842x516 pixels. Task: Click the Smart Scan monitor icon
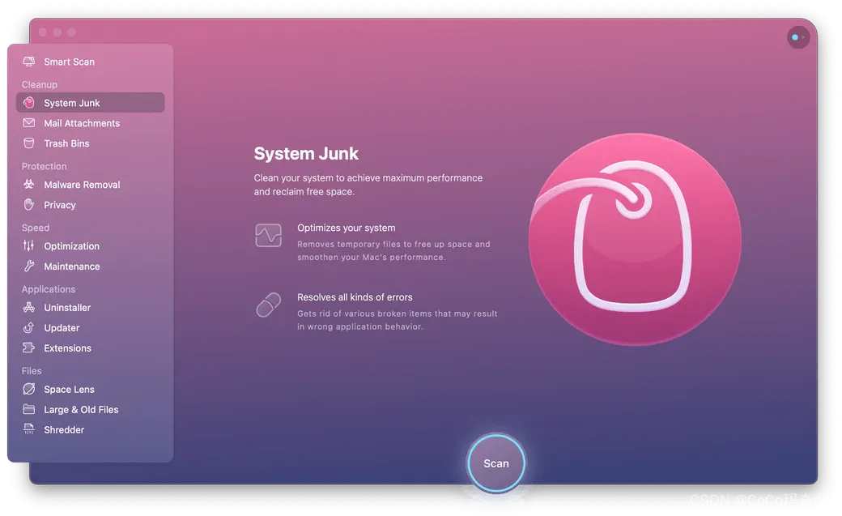29,62
